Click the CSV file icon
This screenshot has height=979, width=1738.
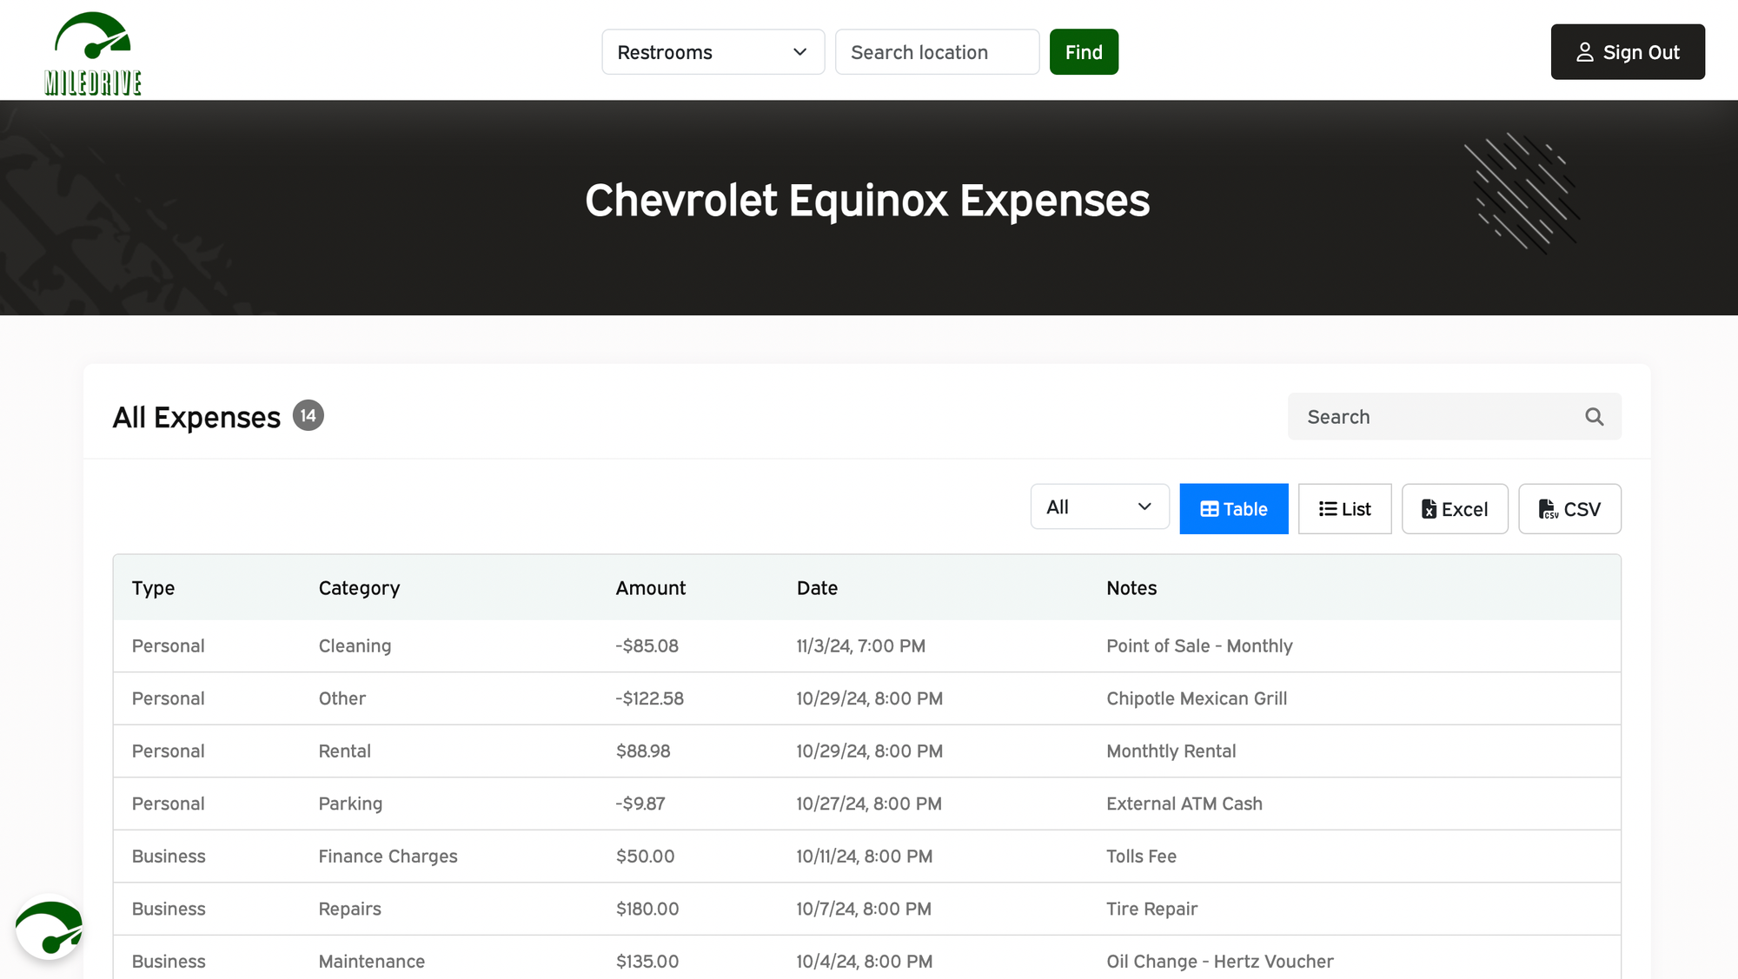point(1548,509)
